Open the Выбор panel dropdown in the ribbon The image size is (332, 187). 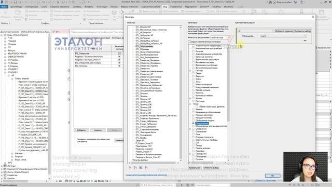point(6,23)
